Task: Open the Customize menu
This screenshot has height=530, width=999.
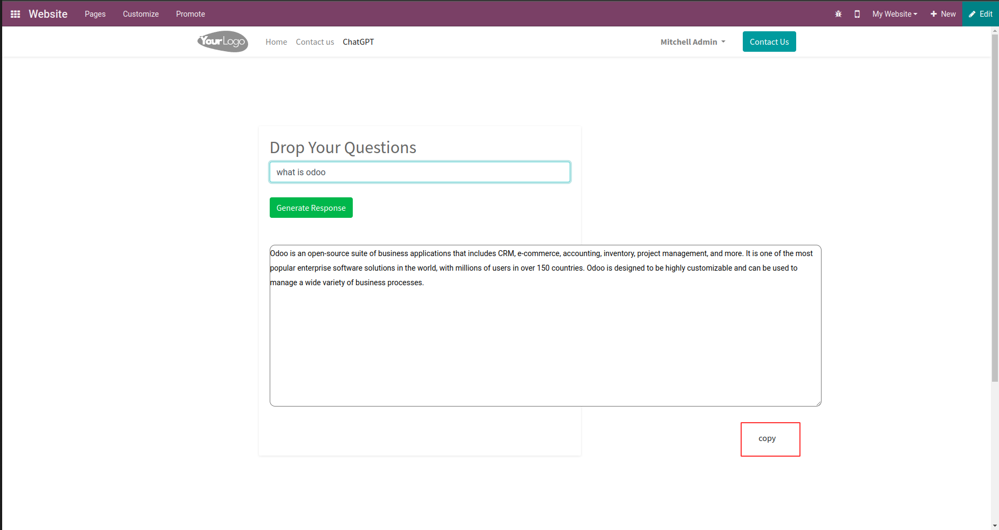Action: pyautogui.click(x=141, y=14)
